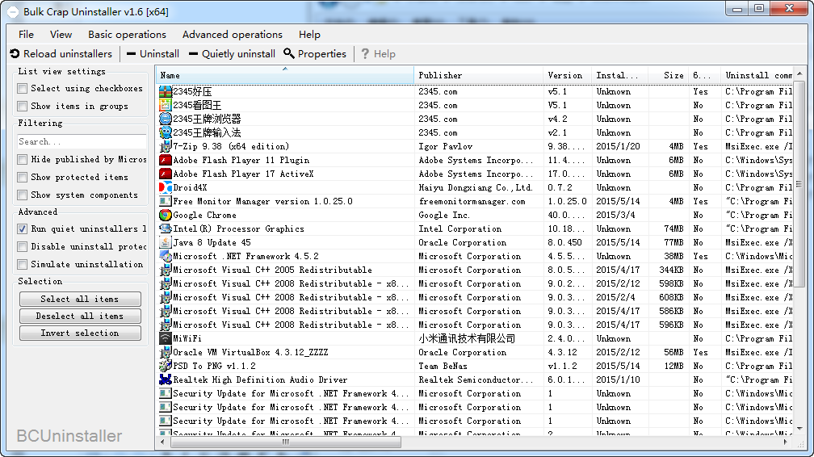Click the MiWiFi app icon
Viewport: 814px width, 457px height.
(165, 338)
